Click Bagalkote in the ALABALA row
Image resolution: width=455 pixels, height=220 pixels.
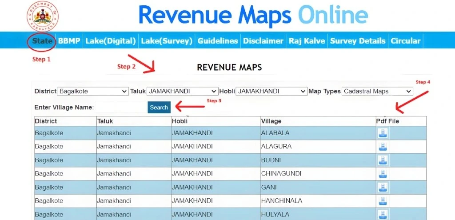click(x=49, y=133)
